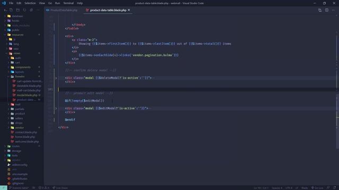339x190 pixels.
Task: Open the Edit menu
Action: point(19,3)
